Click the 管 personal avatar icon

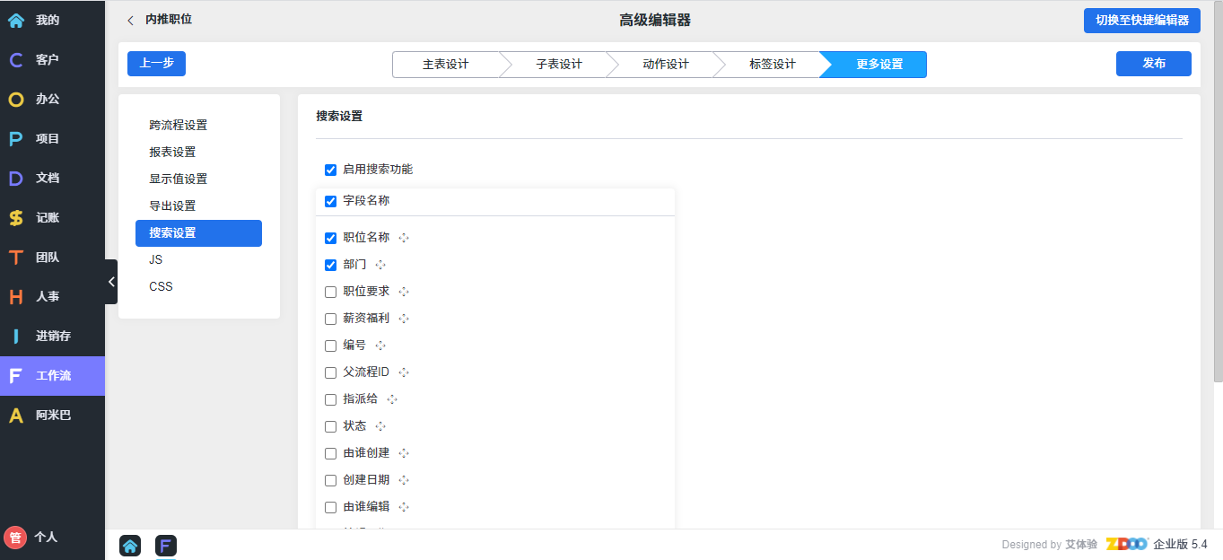click(15, 537)
